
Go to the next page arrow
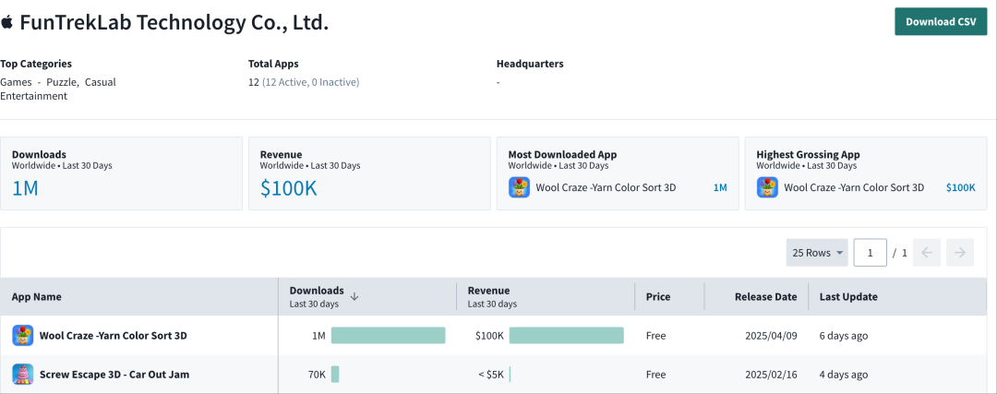click(960, 253)
